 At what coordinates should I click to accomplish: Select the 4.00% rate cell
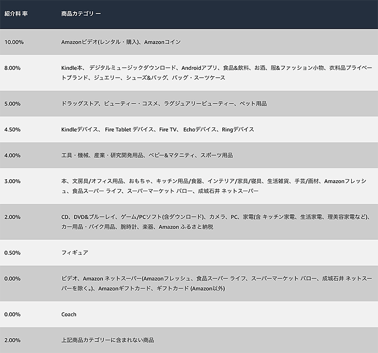point(12,155)
